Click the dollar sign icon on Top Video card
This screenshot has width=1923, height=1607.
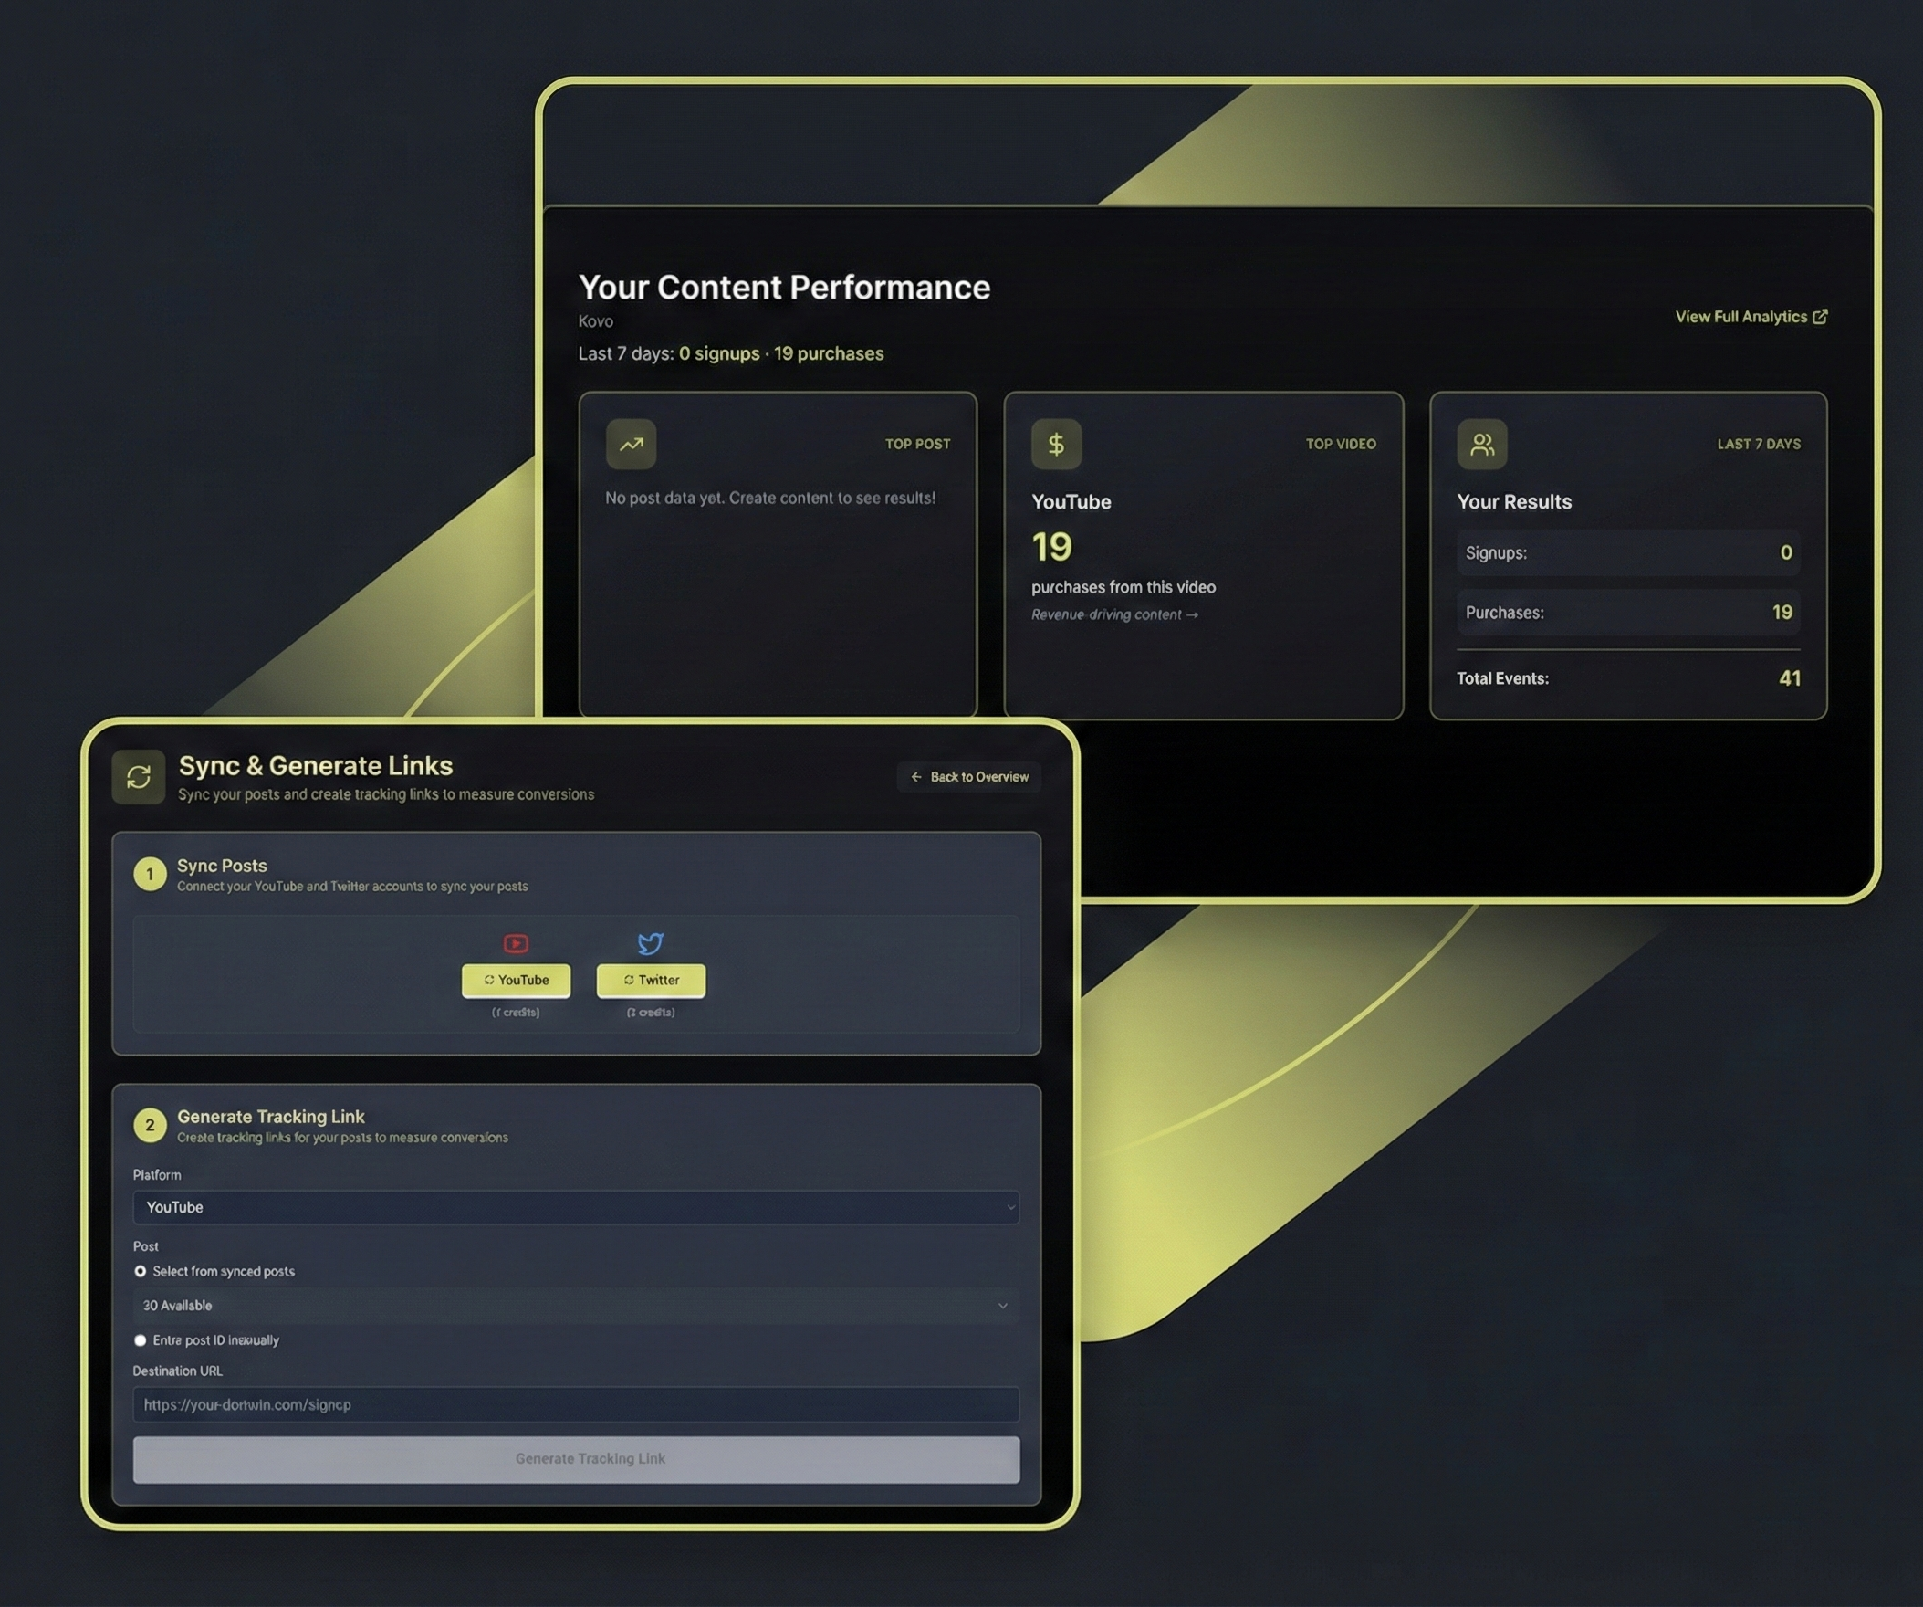[x=1057, y=445]
